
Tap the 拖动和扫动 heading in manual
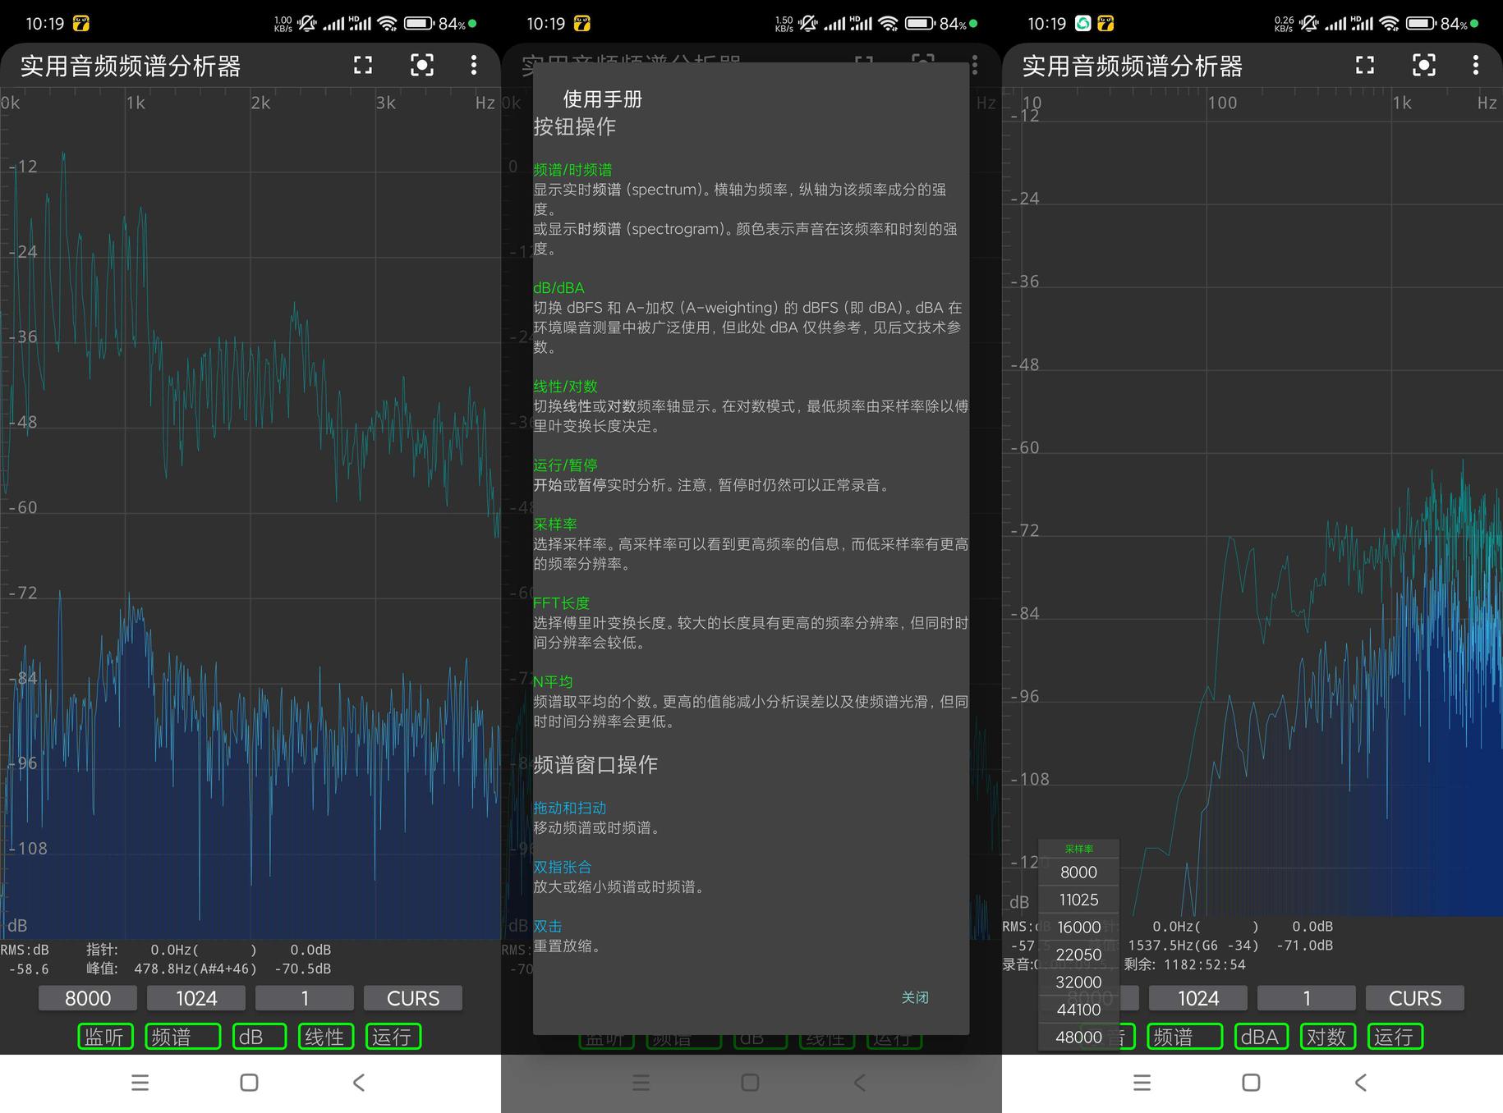point(569,808)
